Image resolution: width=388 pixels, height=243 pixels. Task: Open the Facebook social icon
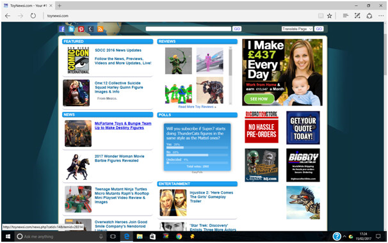coord(62,29)
